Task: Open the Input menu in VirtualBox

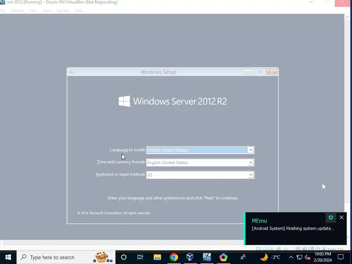Action: click(x=47, y=11)
